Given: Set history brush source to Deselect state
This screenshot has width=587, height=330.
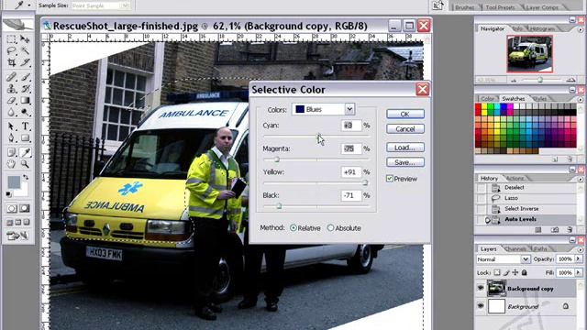Looking at the screenshot, I should click(481, 187).
